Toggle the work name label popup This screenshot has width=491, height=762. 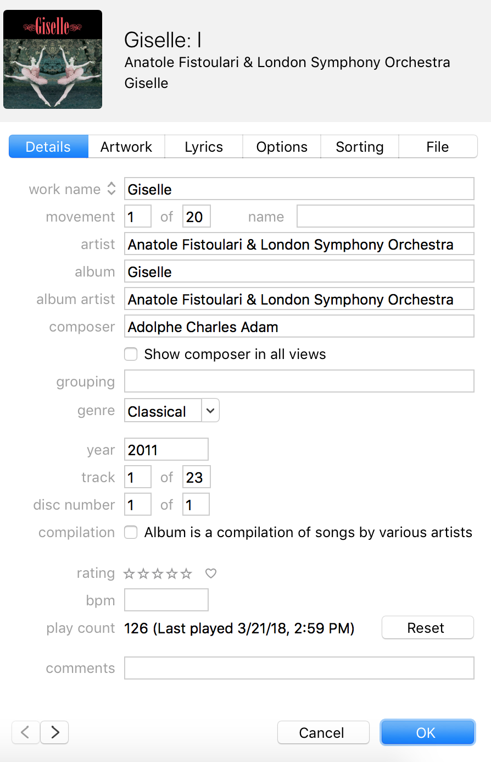(111, 189)
